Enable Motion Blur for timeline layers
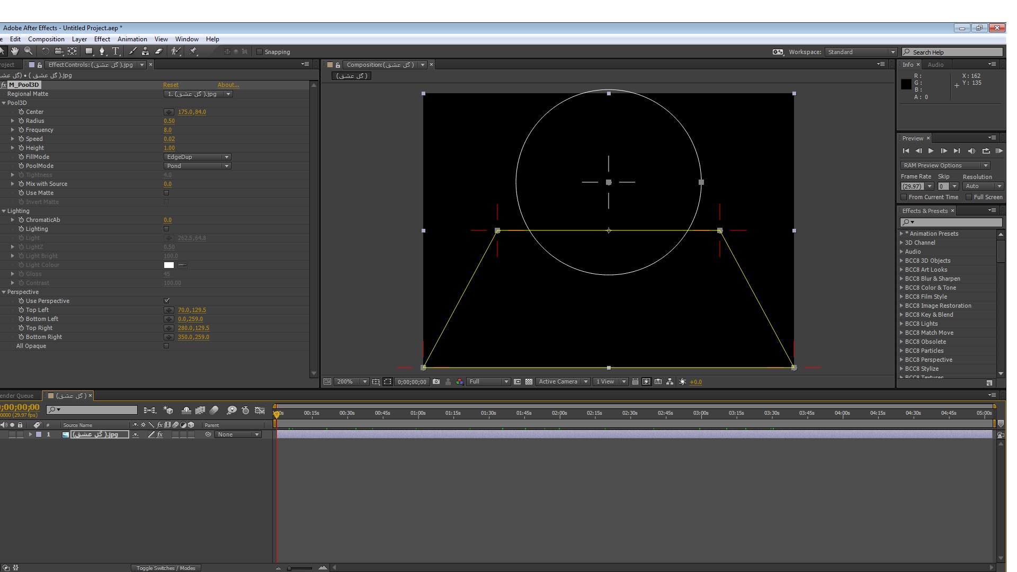 coord(214,410)
